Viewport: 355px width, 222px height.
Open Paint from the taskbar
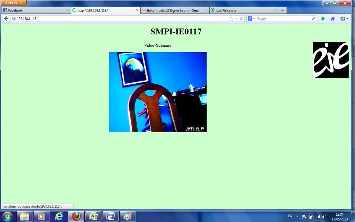(x=128, y=216)
